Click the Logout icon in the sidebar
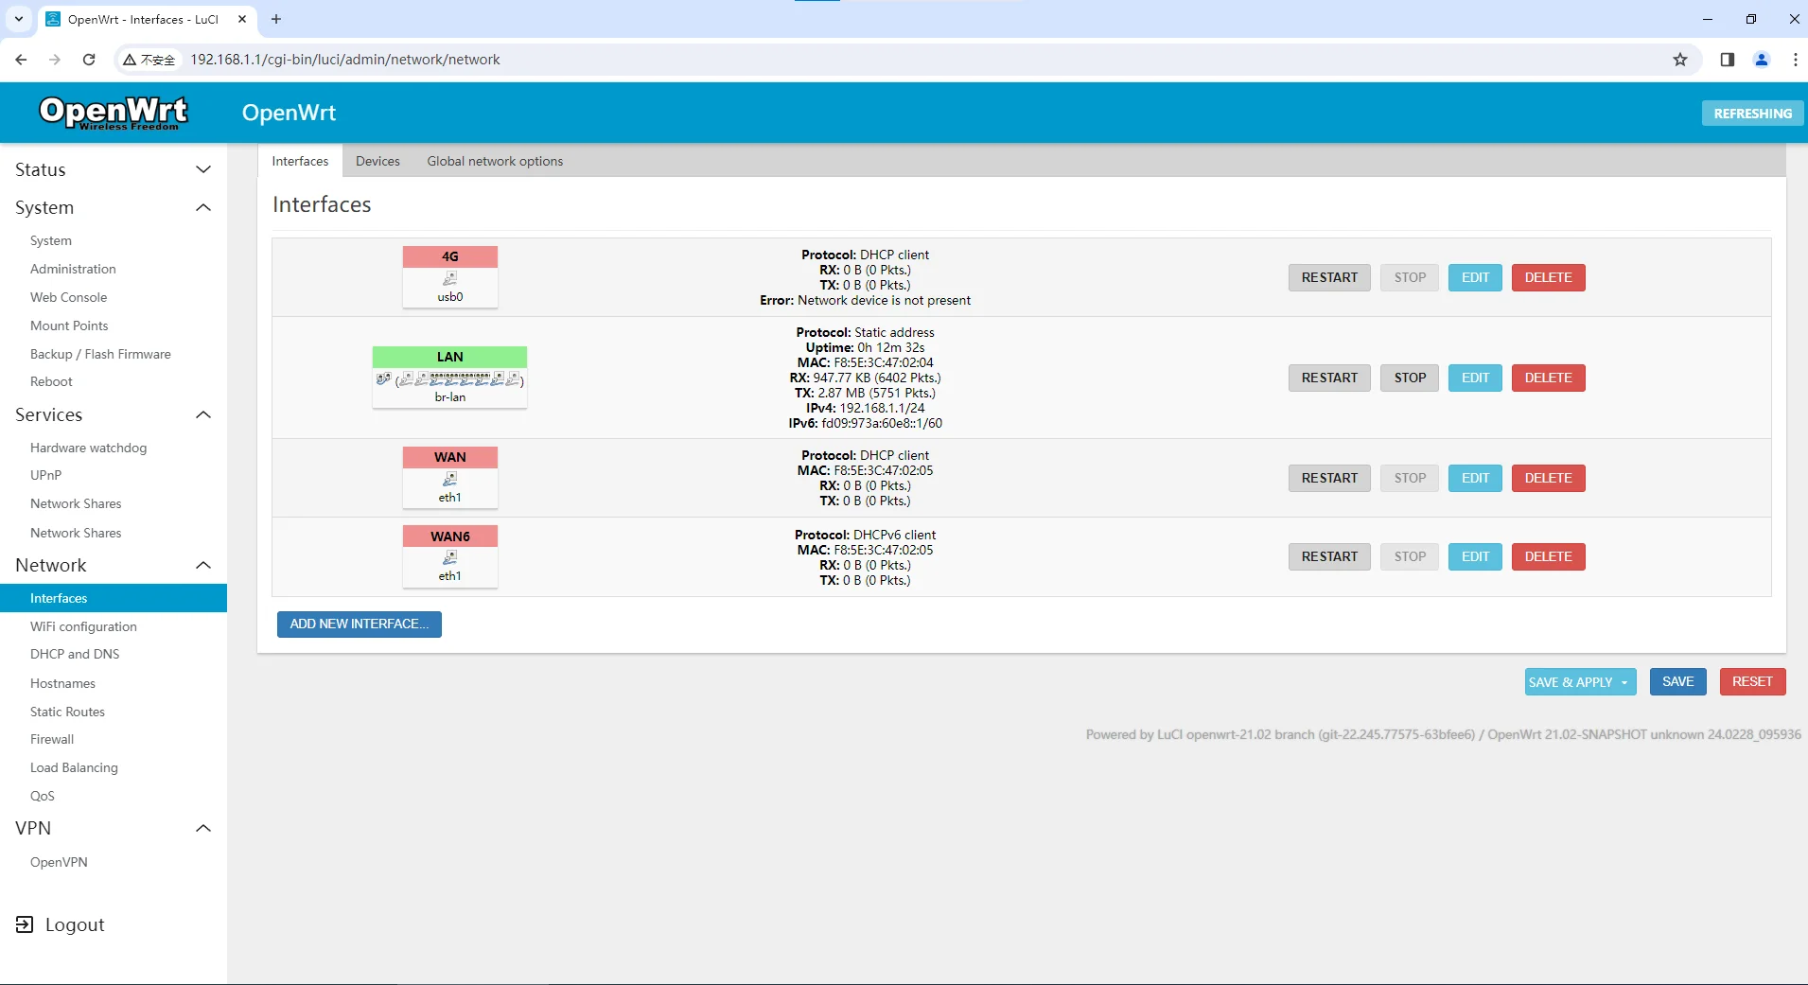The image size is (1808, 985). (25, 924)
